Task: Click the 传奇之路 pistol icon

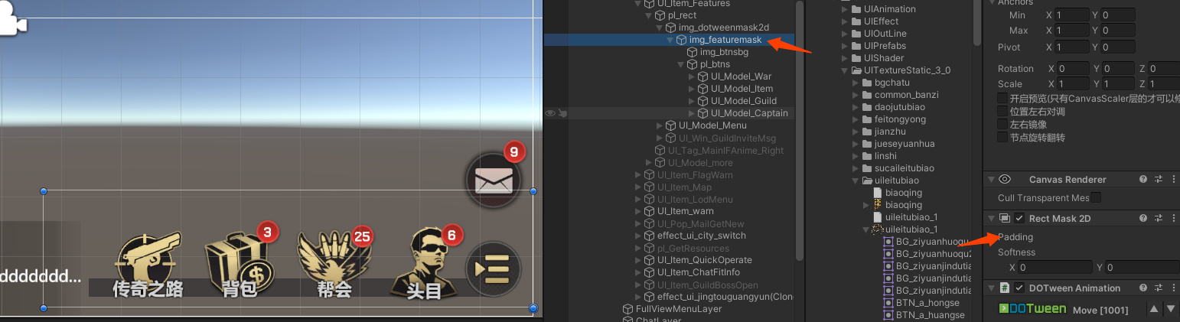Action: (147, 260)
